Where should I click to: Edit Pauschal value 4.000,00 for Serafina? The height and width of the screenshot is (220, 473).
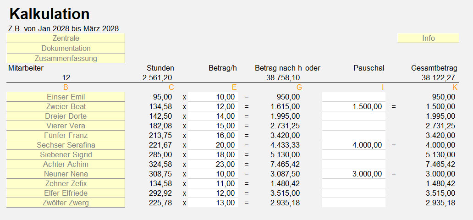pyautogui.click(x=353, y=145)
